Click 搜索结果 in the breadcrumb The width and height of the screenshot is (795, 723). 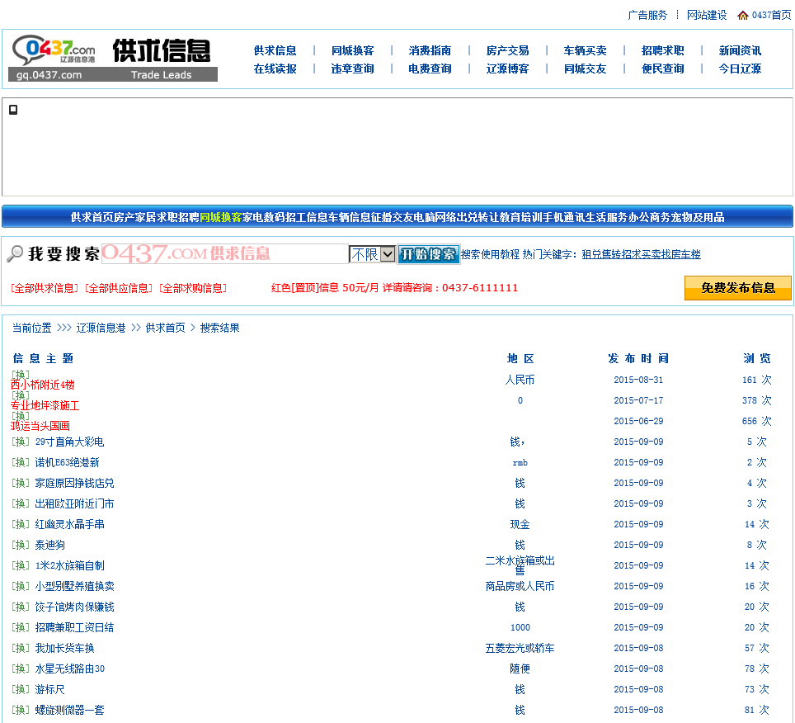tap(220, 328)
